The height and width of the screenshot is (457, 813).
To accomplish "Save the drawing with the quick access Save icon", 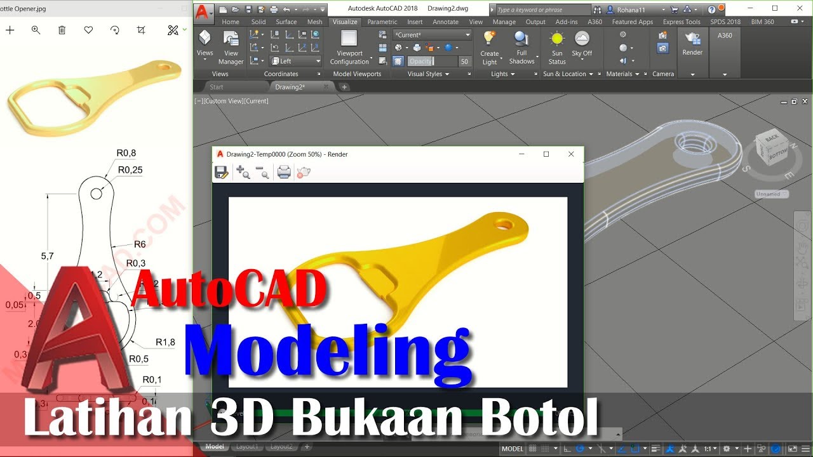I will coord(248,10).
